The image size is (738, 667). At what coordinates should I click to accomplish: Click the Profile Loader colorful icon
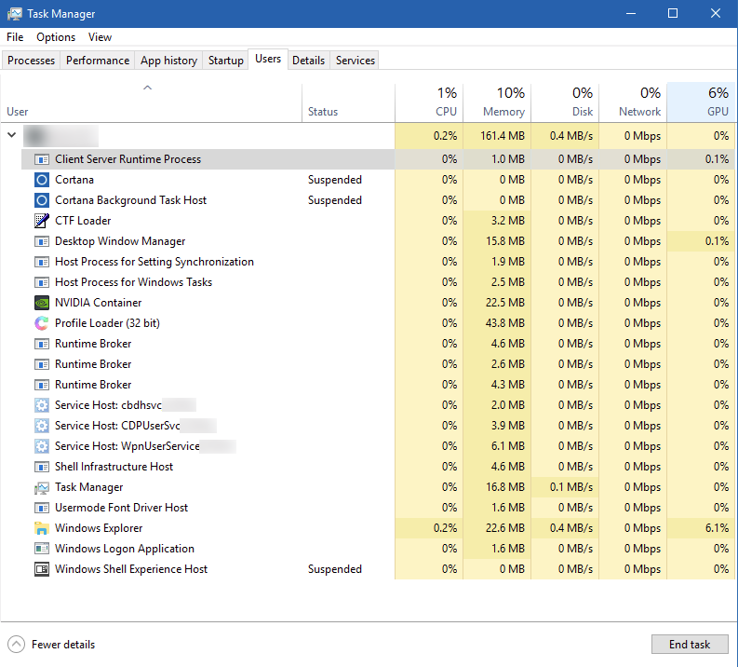click(42, 323)
